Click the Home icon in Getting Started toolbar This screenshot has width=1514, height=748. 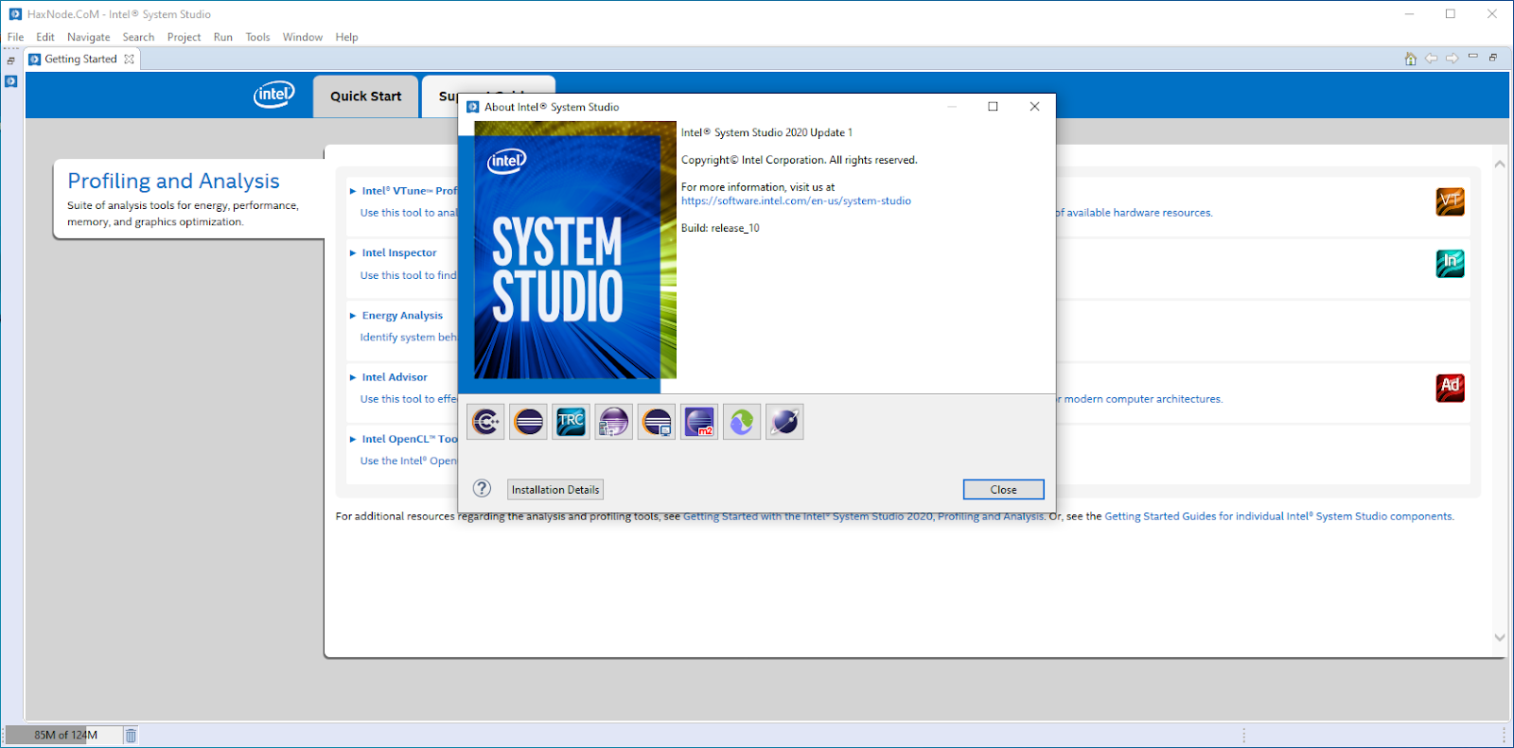click(x=1411, y=59)
